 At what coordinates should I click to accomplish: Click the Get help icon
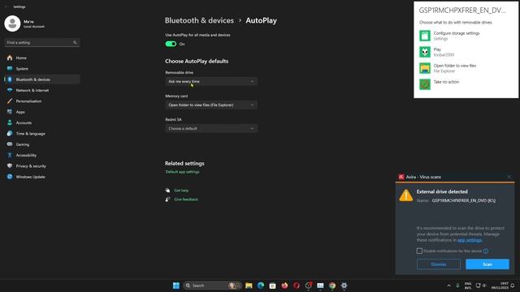[x=167, y=191]
